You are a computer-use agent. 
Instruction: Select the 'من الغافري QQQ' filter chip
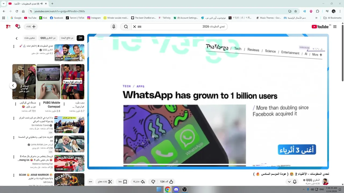48,38
